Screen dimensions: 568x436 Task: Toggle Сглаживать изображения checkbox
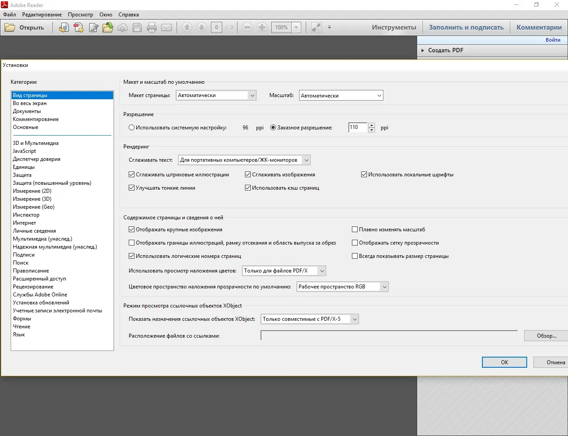click(248, 175)
